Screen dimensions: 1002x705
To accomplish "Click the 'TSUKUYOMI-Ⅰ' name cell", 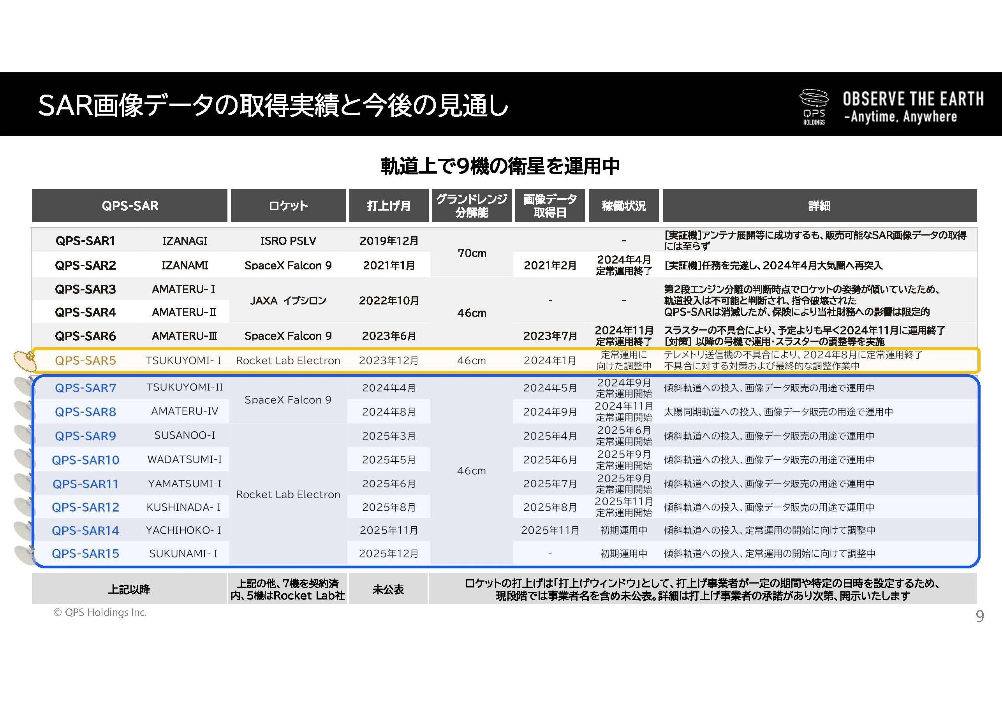I will [183, 360].
